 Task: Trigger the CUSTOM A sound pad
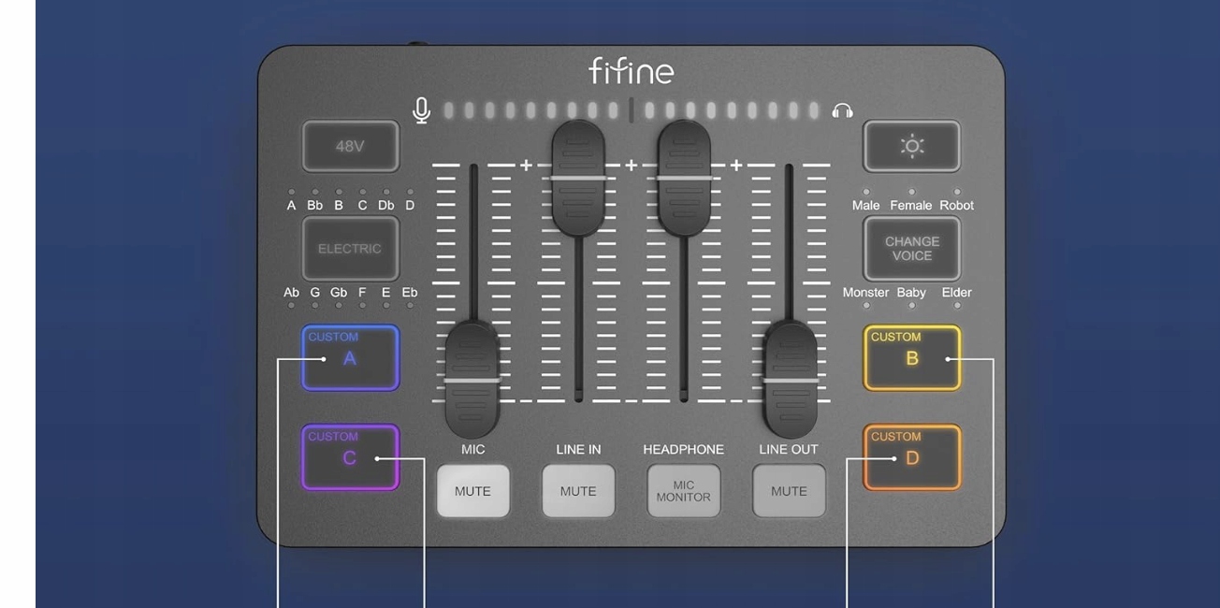point(351,357)
